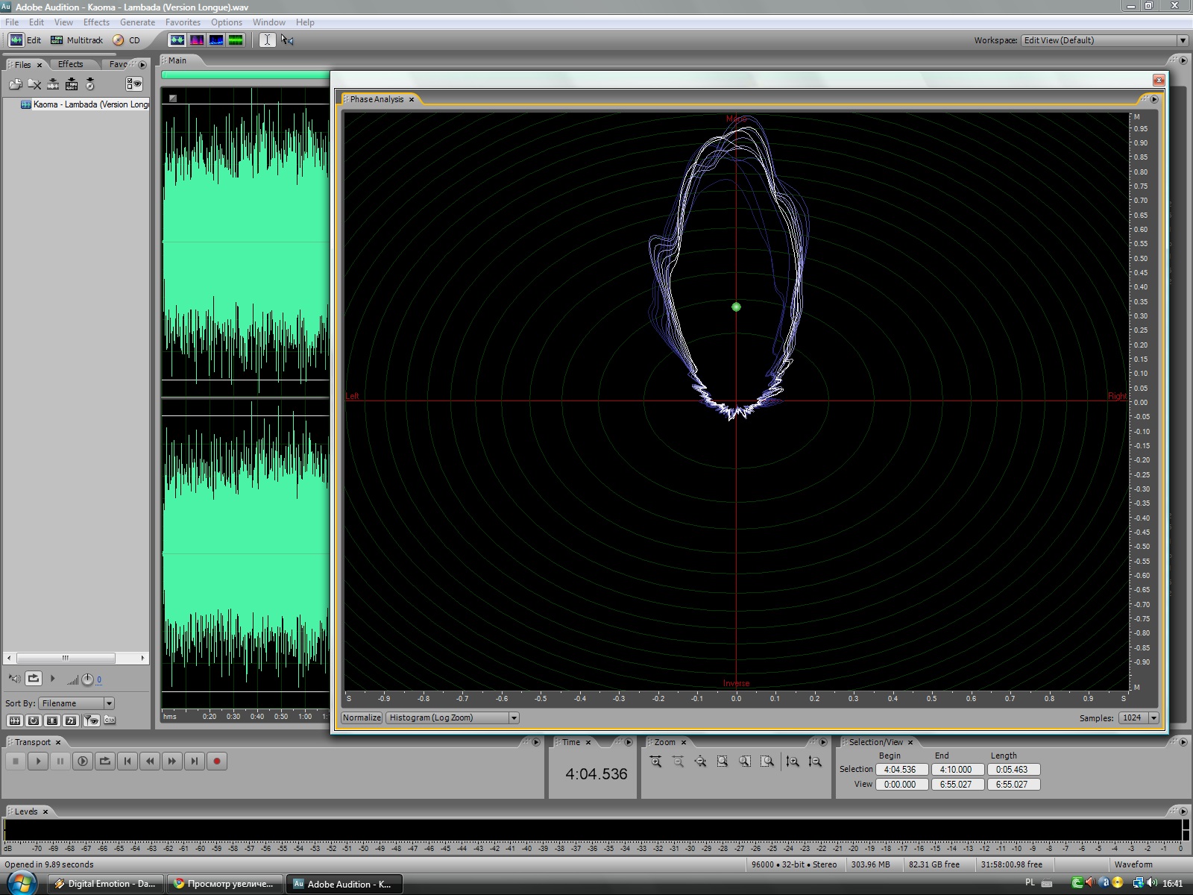Select Spectral Frequency display icon
The image size is (1193, 895).
(x=197, y=40)
